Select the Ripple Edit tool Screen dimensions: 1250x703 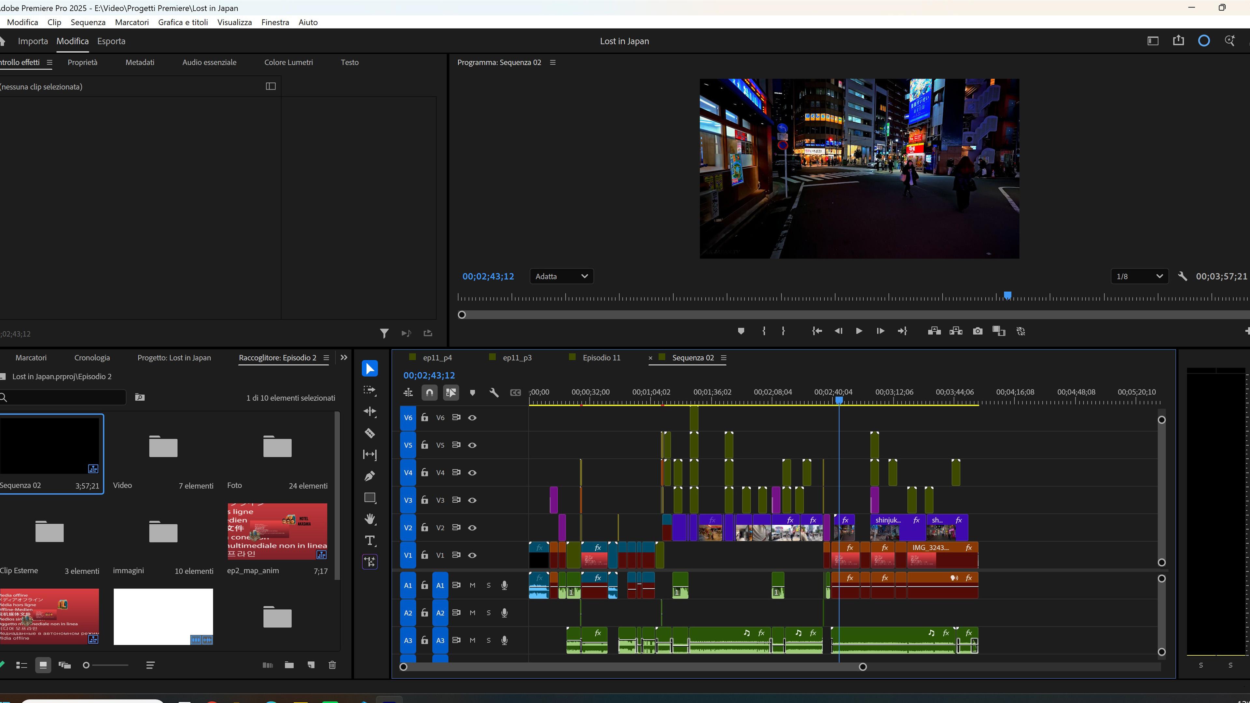tap(370, 411)
